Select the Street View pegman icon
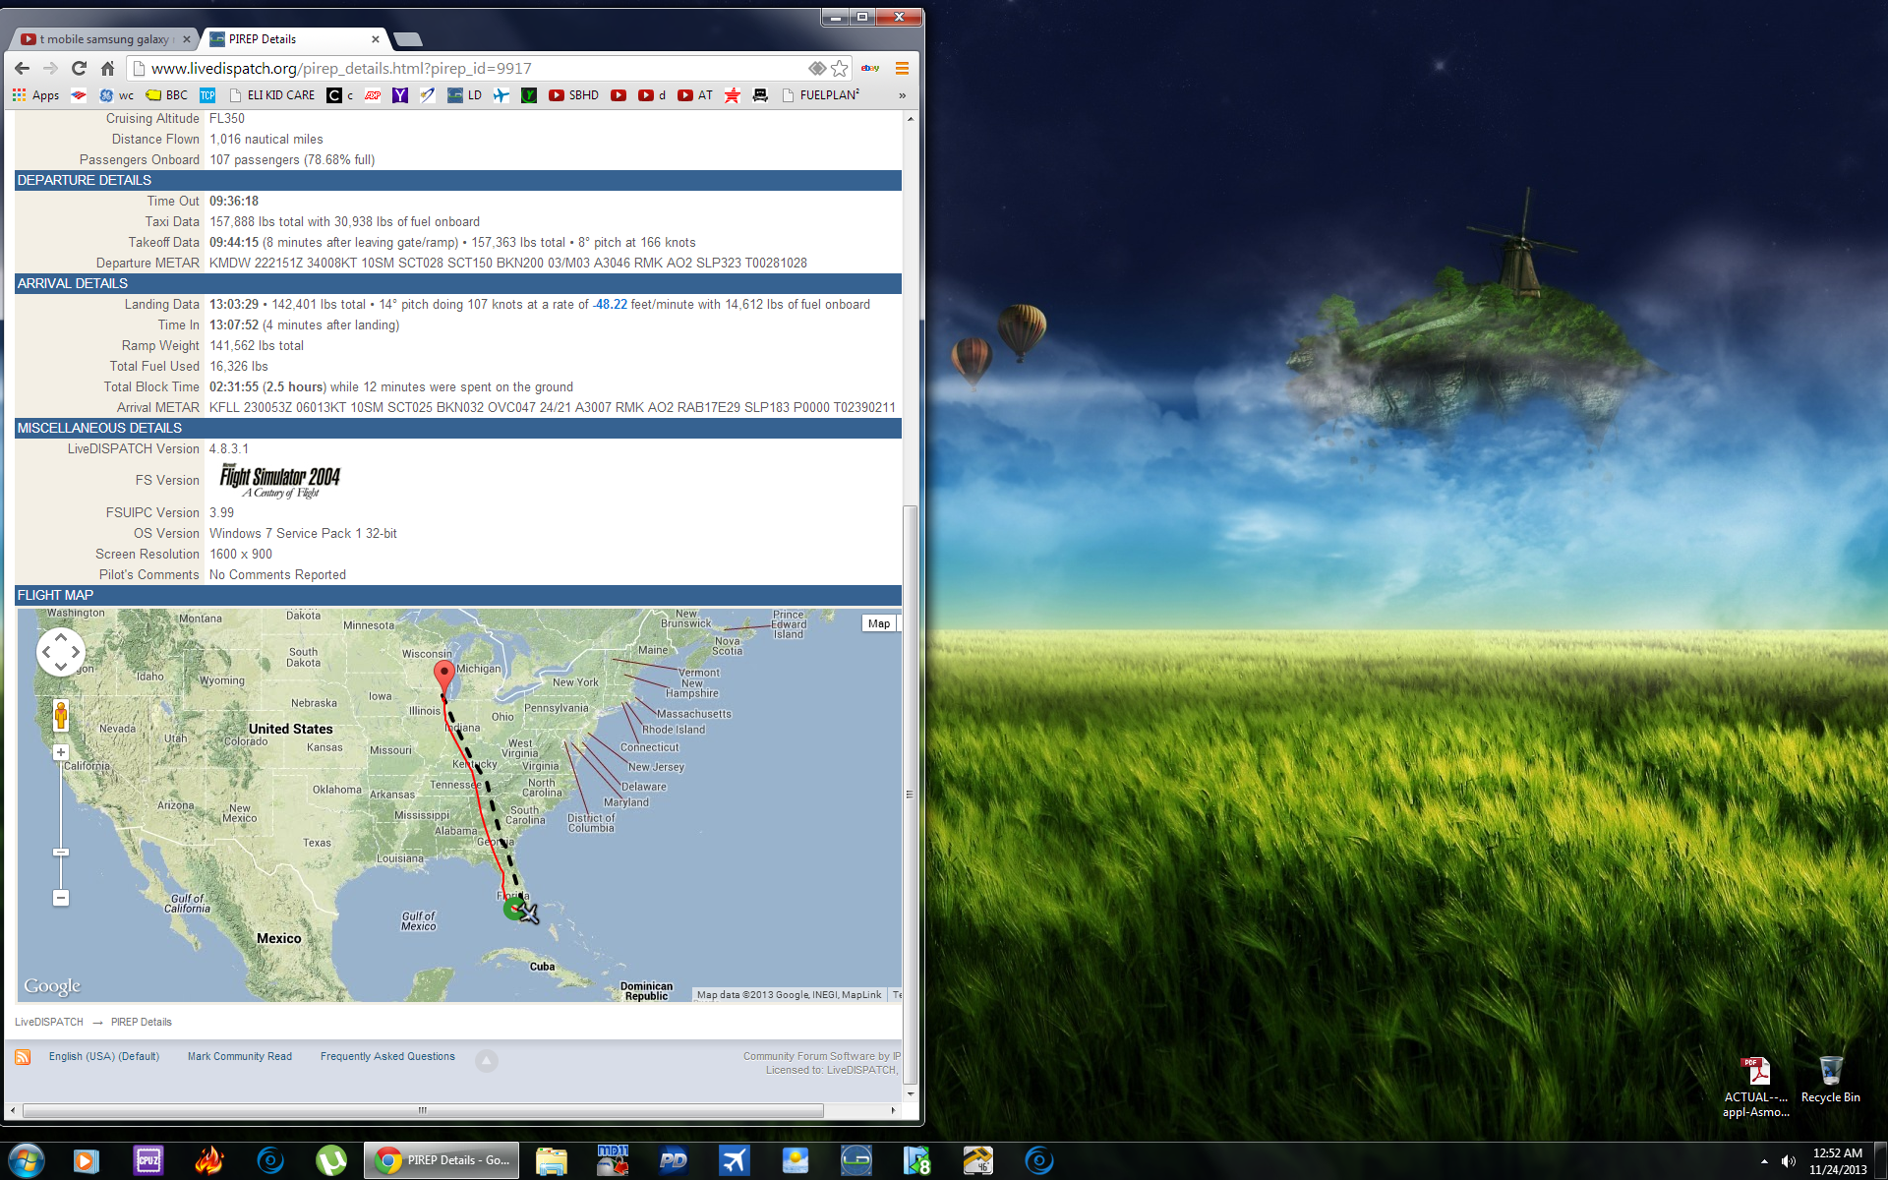Viewport: 1888px width, 1180px height. click(x=61, y=715)
